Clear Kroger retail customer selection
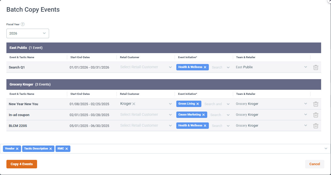This screenshot has height=175, width=331. [x=134, y=104]
